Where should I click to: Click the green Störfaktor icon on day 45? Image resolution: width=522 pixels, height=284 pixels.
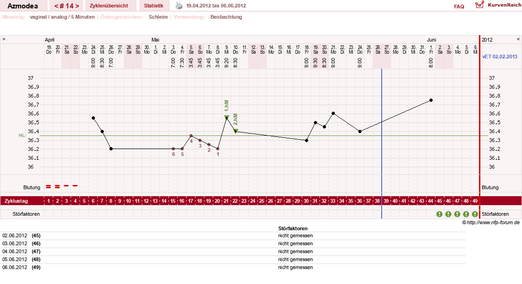(439, 214)
